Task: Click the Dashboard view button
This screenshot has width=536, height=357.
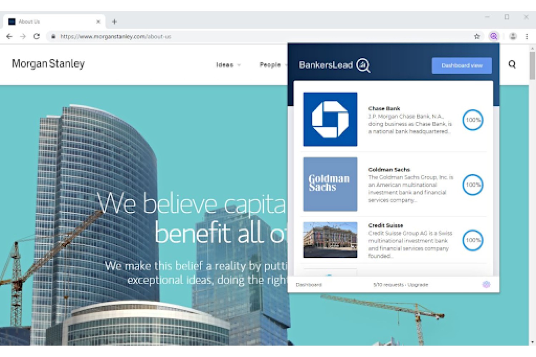Action: tap(462, 66)
